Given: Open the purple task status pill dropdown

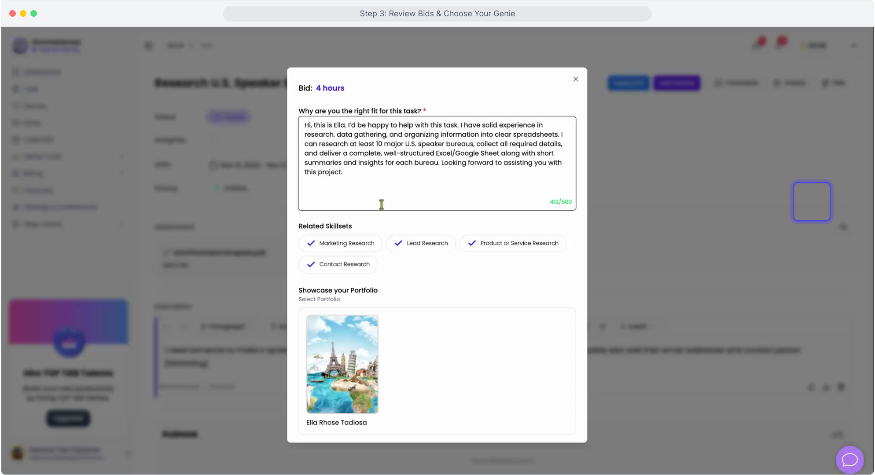Looking at the screenshot, I should point(228,117).
